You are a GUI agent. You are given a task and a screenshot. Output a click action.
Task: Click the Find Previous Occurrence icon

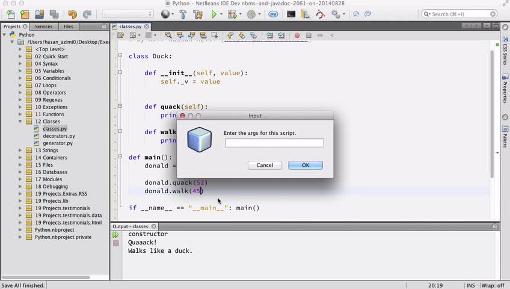click(180, 35)
